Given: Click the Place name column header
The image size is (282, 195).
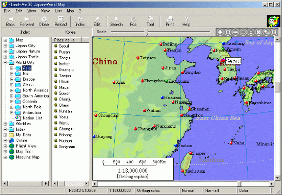Looking at the screenshot, I should click(67, 40).
